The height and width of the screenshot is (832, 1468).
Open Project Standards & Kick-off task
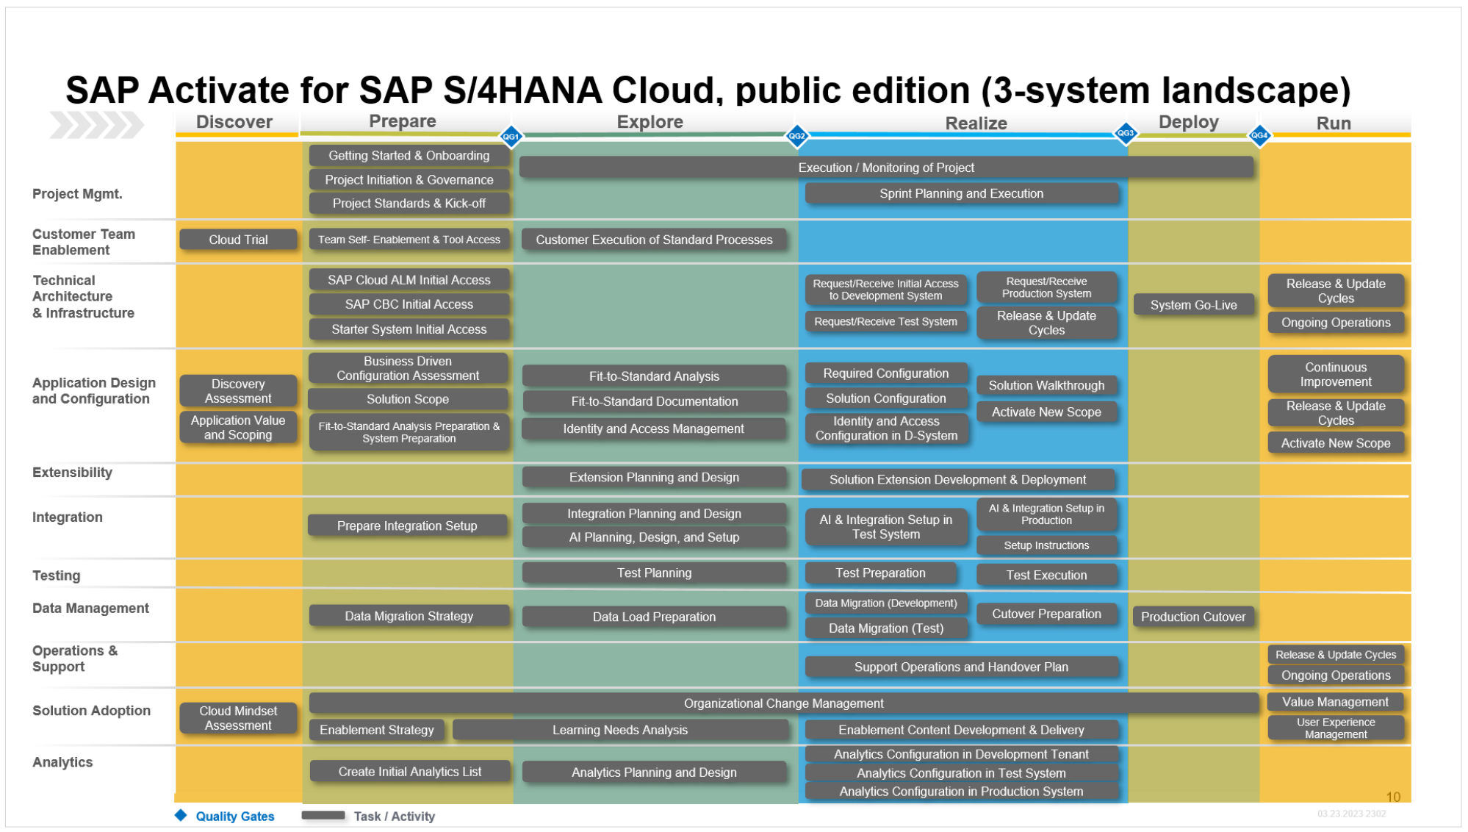[409, 204]
